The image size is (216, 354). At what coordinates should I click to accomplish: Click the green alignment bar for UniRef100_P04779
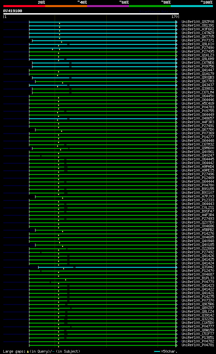coord(103,282)
